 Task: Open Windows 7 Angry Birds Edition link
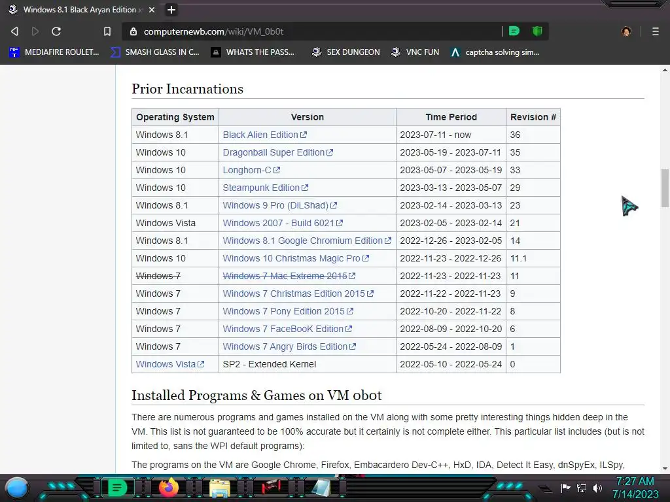[289, 346]
